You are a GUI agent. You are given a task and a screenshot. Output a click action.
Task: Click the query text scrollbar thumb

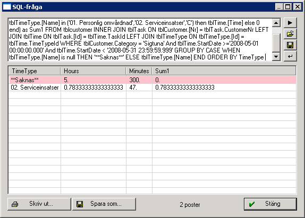point(276,42)
